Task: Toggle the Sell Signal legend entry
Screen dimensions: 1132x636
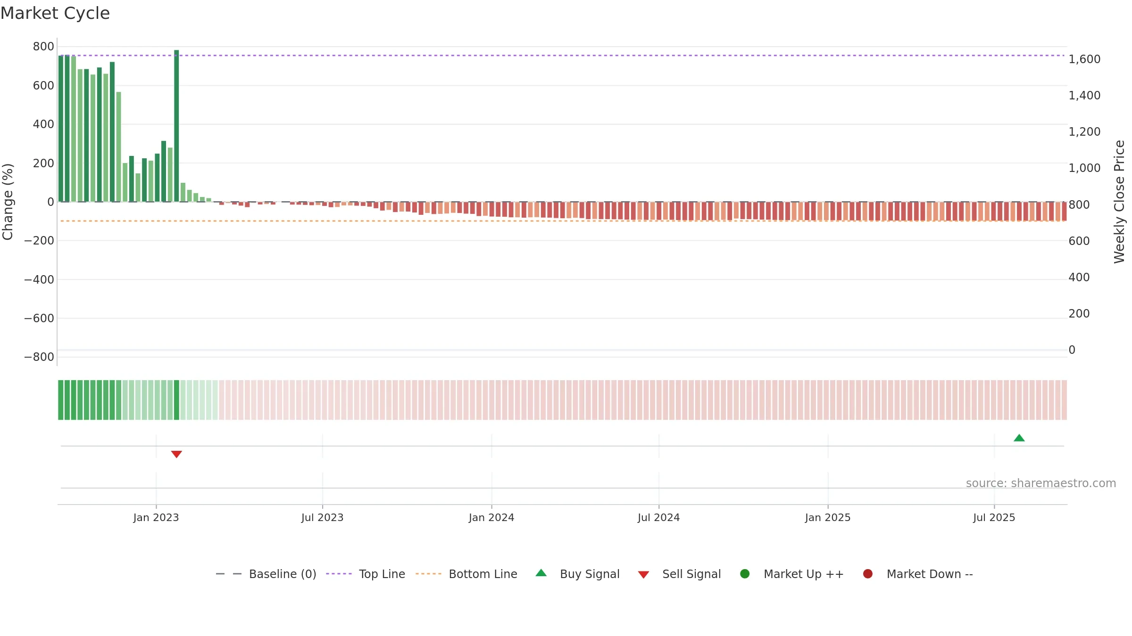Action: pyautogui.click(x=680, y=574)
